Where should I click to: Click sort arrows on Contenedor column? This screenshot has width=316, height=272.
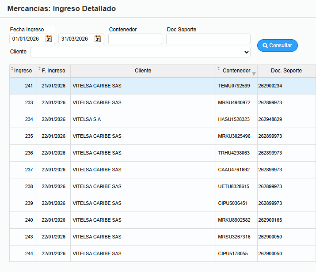click(218, 69)
